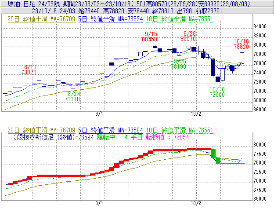The height and width of the screenshot is (209, 274).
Task: Click the 10日 終値平滑 MA=76551 legend in the upper chart
Action: coord(180,19)
